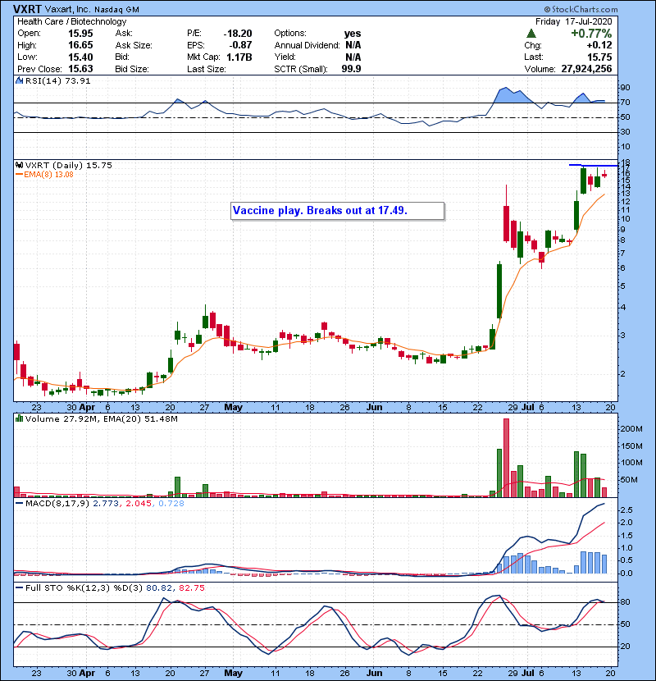The image size is (656, 681).
Task: Click the stochastic %D value 82.75
Action: click(x=191, y=588)
